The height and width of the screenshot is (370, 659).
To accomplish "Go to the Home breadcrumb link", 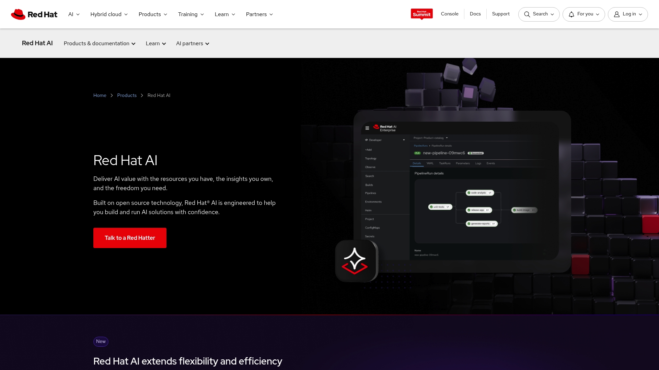I will pyautogui.click(x=100, y=96).
